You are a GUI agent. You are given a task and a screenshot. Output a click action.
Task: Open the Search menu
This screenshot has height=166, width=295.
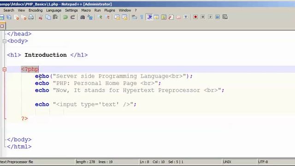9,10
